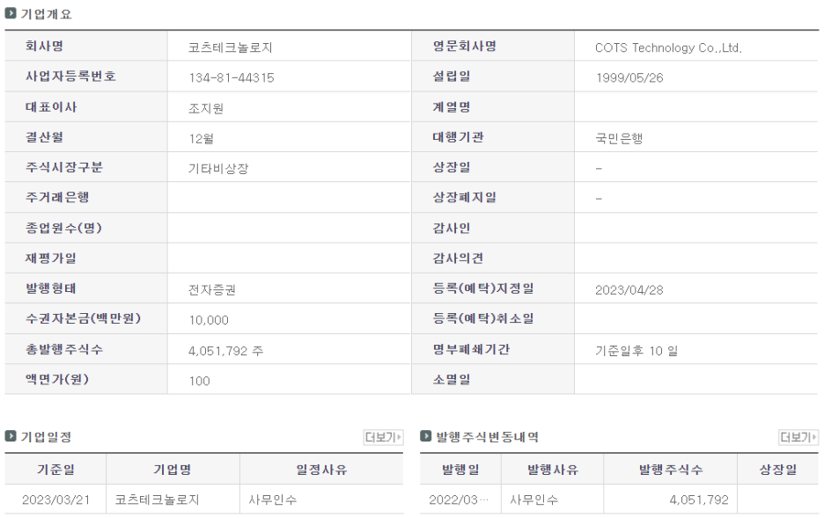
Task: Click the 감사의견 row label
Action: coord(458,258)
